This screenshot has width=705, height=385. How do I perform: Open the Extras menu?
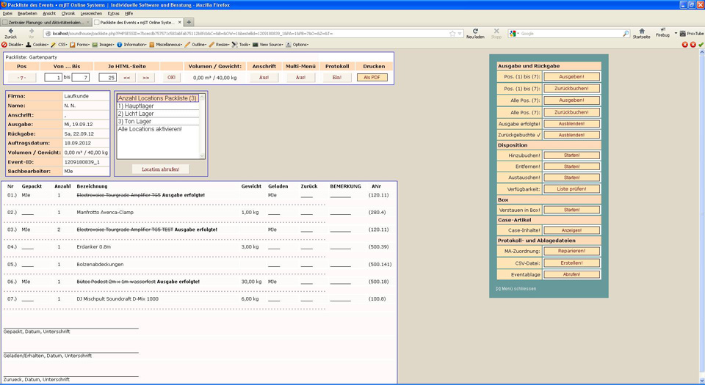coord(114,13)
